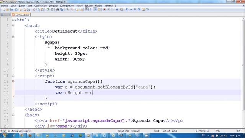Enable synchronized horizontal scrolling icon
The image size is (245, 138).
(x=81, y=10)
